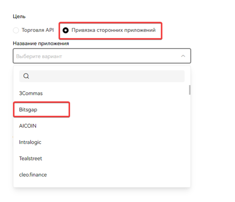235x202 pixels.
Task: Click empty list area beneath cleo.finance
Action: click(102, 185)
